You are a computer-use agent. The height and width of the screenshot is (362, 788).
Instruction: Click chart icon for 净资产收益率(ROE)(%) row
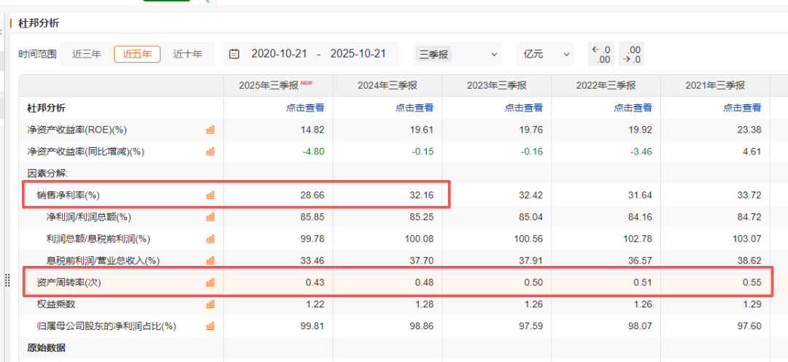tap(210, 130)
